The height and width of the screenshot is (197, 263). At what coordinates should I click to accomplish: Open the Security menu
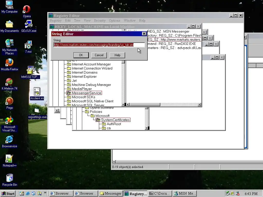(x=100, y=21)
